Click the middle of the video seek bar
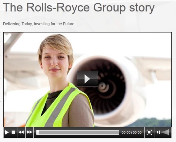 pyautogui.click(x=78, y=132)
